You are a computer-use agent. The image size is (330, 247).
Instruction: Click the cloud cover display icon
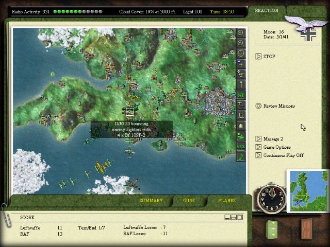pyautogui.click(x=241, y=136)
